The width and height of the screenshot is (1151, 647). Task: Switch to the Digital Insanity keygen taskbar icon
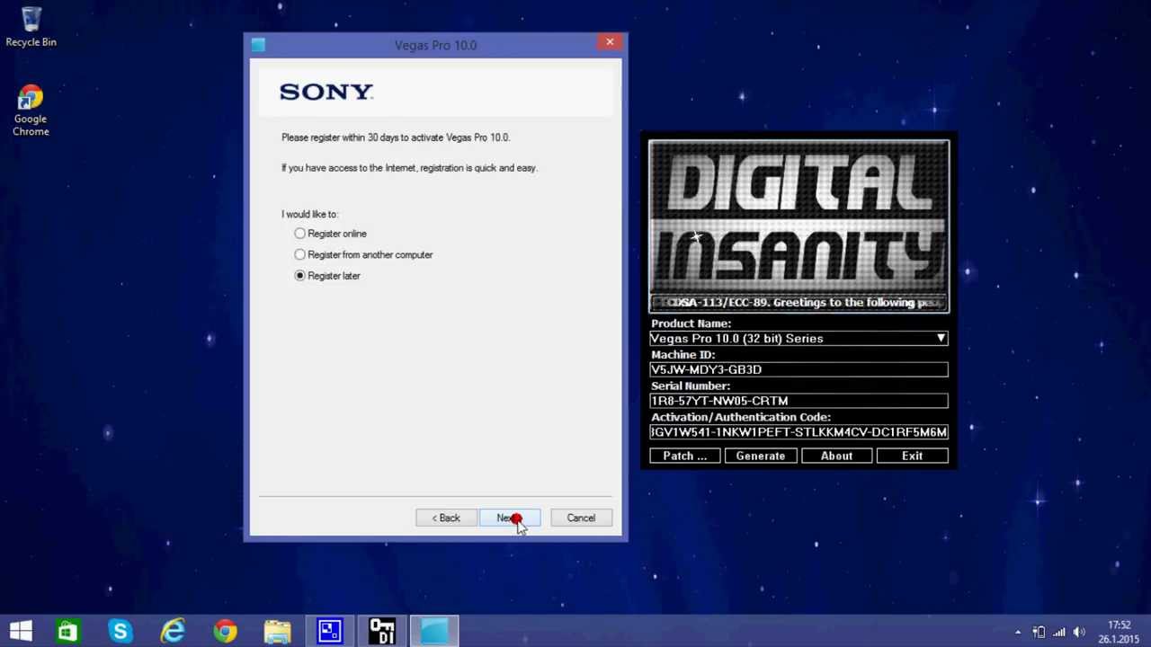[382, 631]
